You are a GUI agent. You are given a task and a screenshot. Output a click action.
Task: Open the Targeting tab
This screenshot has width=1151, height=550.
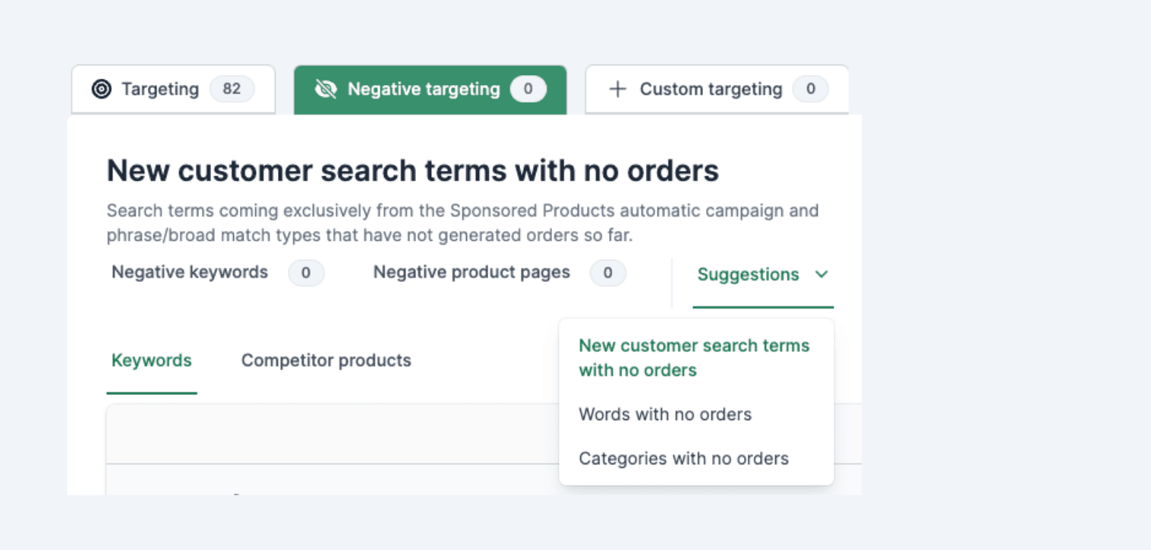pyautogui.click(x=173, y=89)
